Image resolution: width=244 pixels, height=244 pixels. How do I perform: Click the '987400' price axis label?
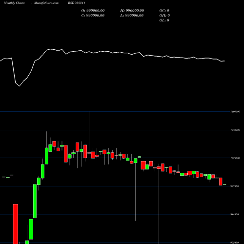[x=235, y=186]
